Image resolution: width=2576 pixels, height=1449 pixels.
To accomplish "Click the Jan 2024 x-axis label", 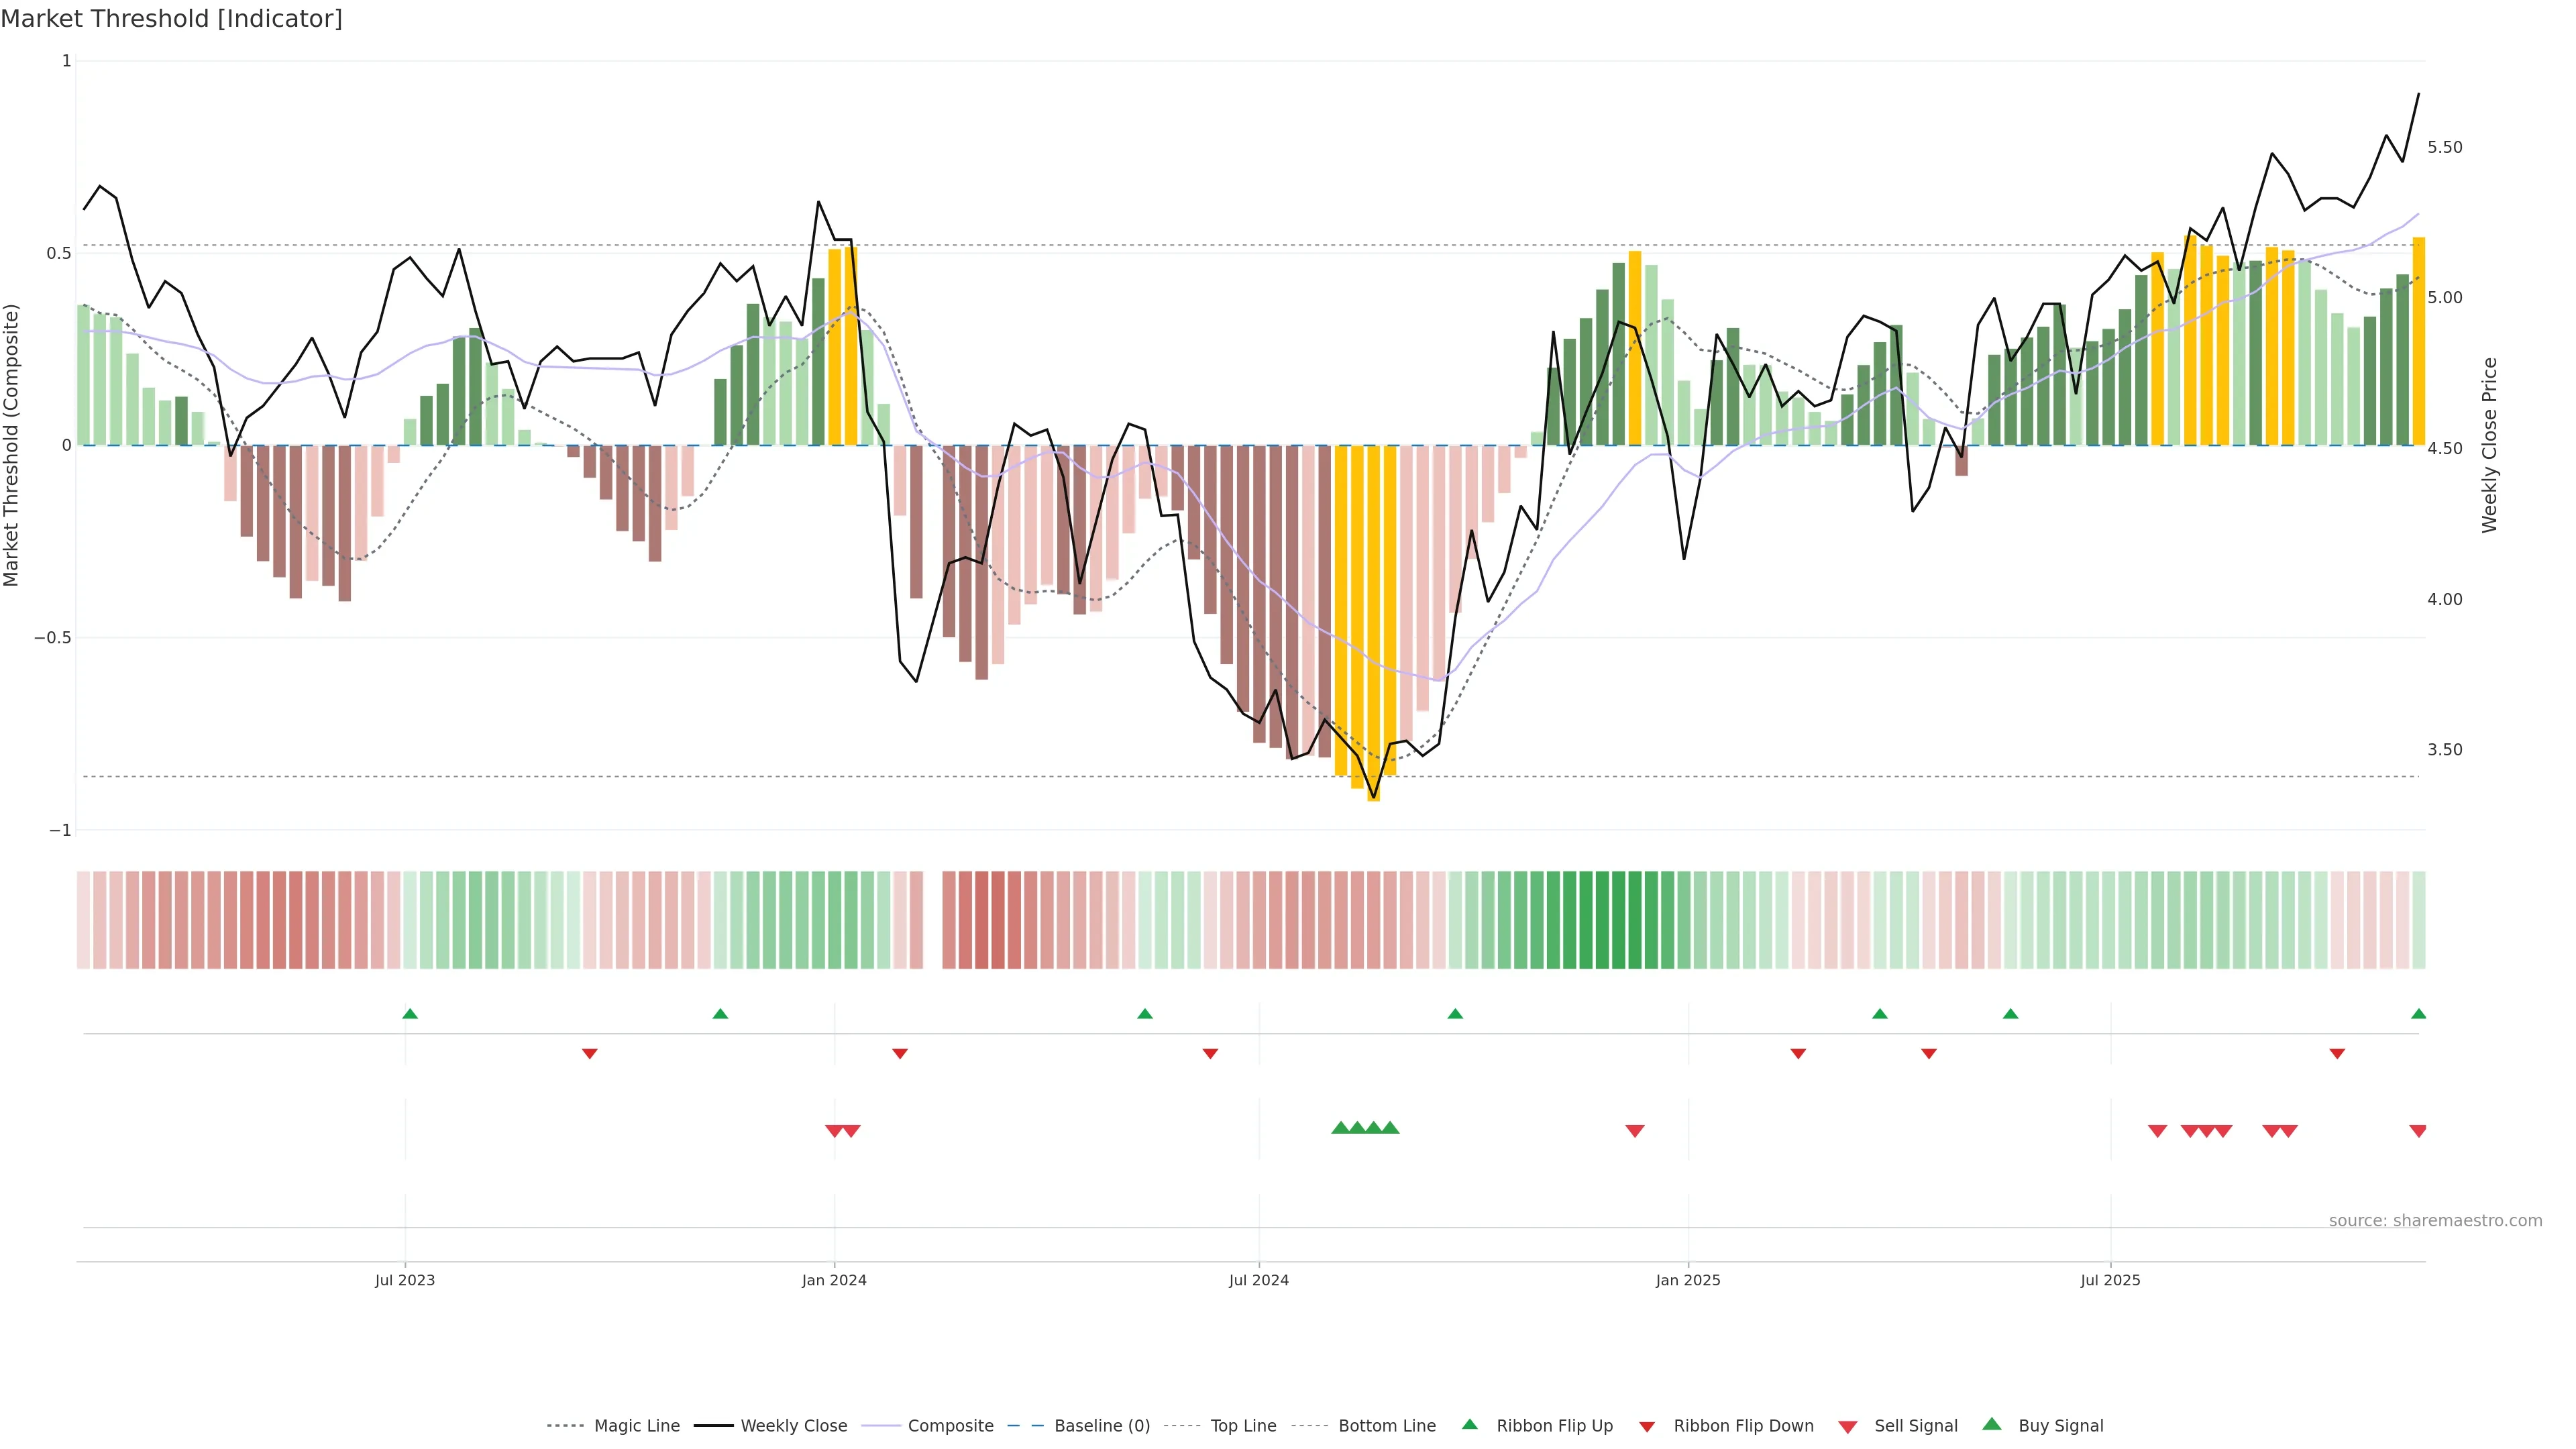I will (x=834, y=1280).
